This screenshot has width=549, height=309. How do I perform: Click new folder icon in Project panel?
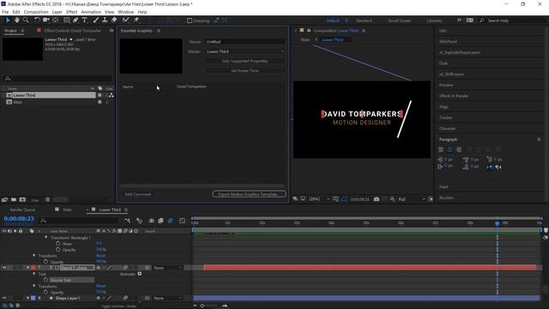[14, 200]
